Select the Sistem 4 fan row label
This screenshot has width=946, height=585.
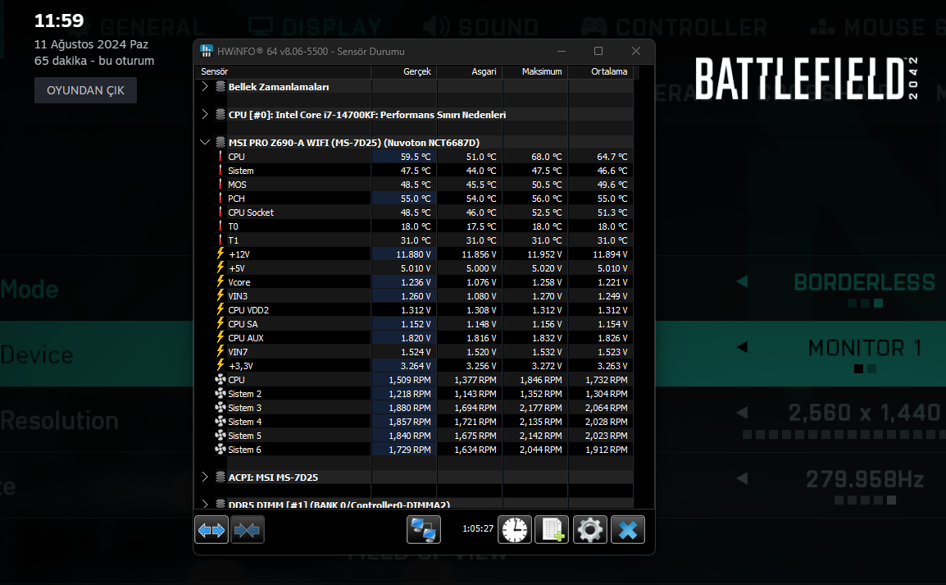point(245,422)
